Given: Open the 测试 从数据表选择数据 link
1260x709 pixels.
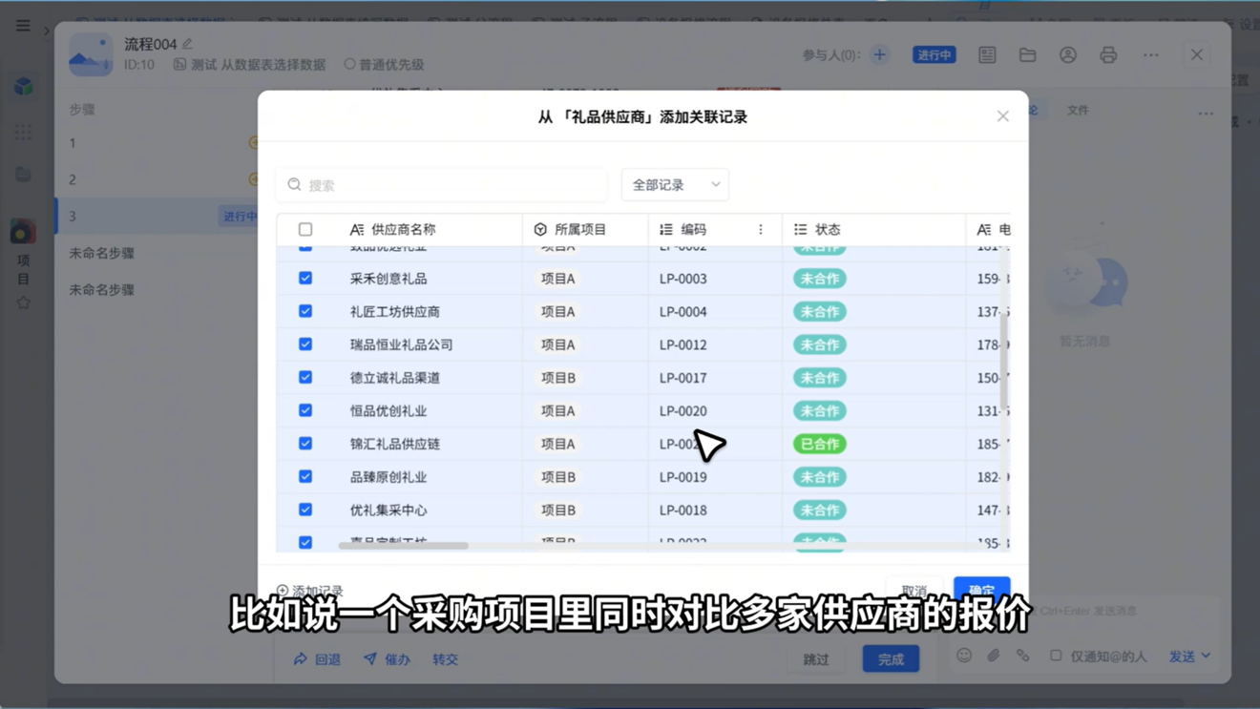Looking at the screenshot, I should (251, 64).
